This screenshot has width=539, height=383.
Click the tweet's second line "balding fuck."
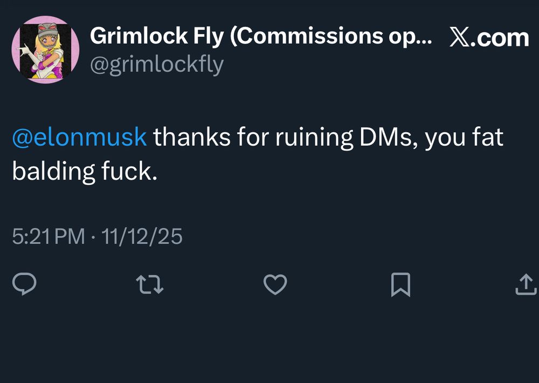click(x=85, y=171)
